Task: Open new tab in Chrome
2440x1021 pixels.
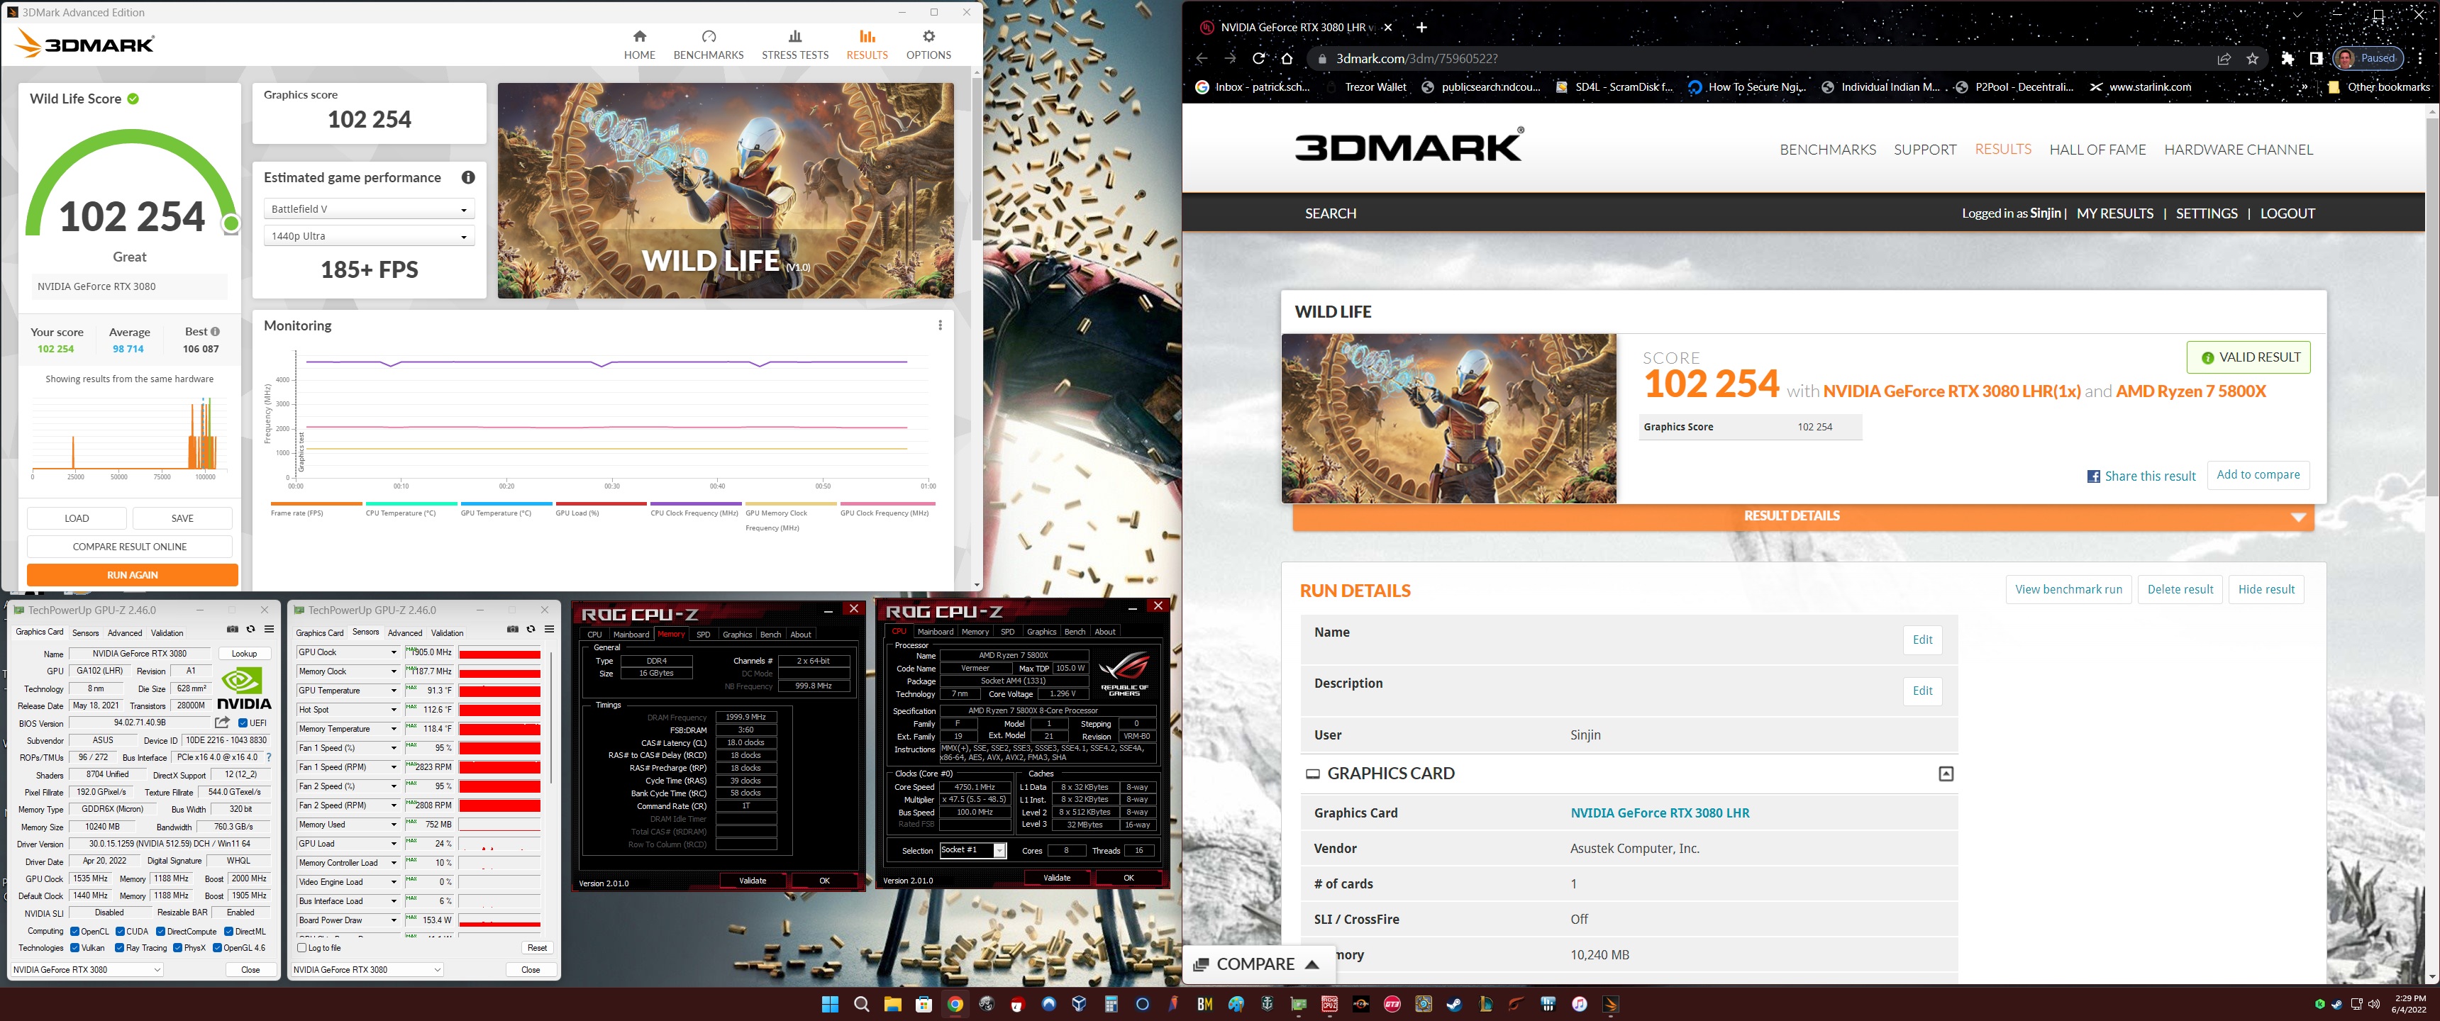Action: 1421,28
